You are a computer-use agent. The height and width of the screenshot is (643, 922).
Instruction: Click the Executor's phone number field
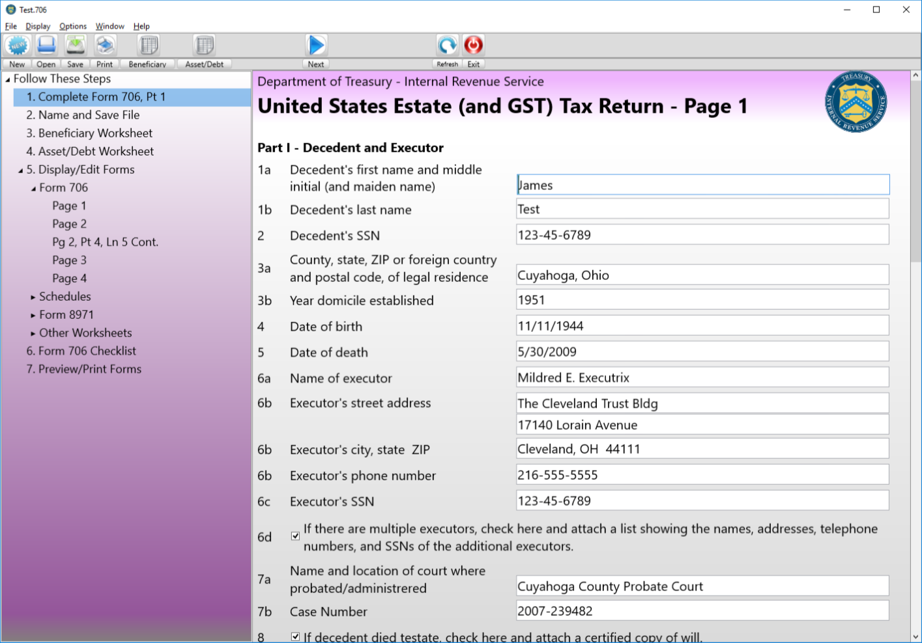[702, 474]
